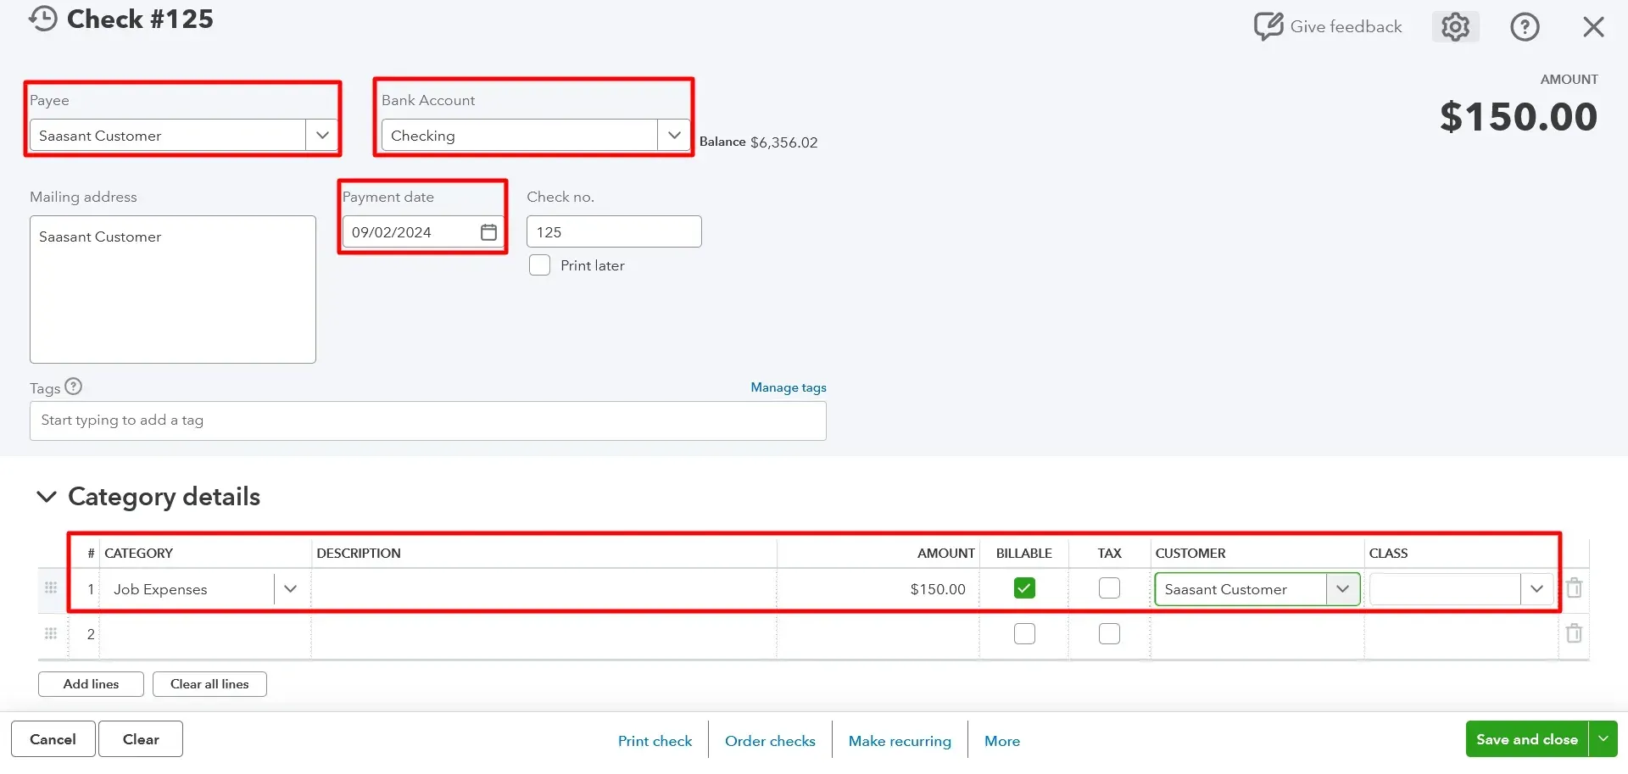Open the More menu in footer
The width and height of the screenshot is (1628, 774).
[x=1002, y=741]
